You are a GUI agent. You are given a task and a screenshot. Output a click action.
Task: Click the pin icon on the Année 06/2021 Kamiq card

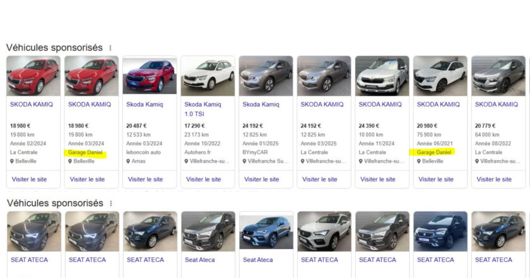pos(419,161)
